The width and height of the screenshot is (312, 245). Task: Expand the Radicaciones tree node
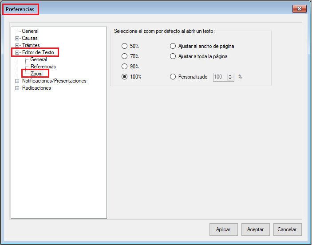pyautogui.click(x=17, y=88)
